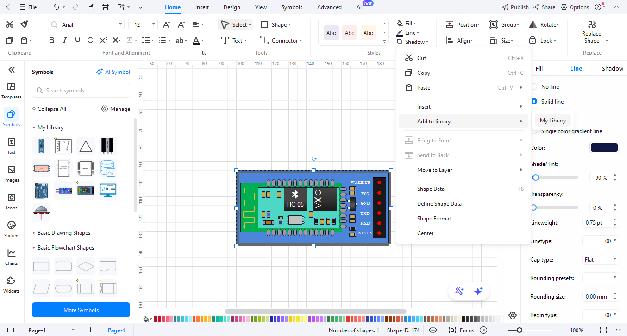Click the canvas horizontal scrollbar
This screenshot has width=627, height=336.
(315, 312)
